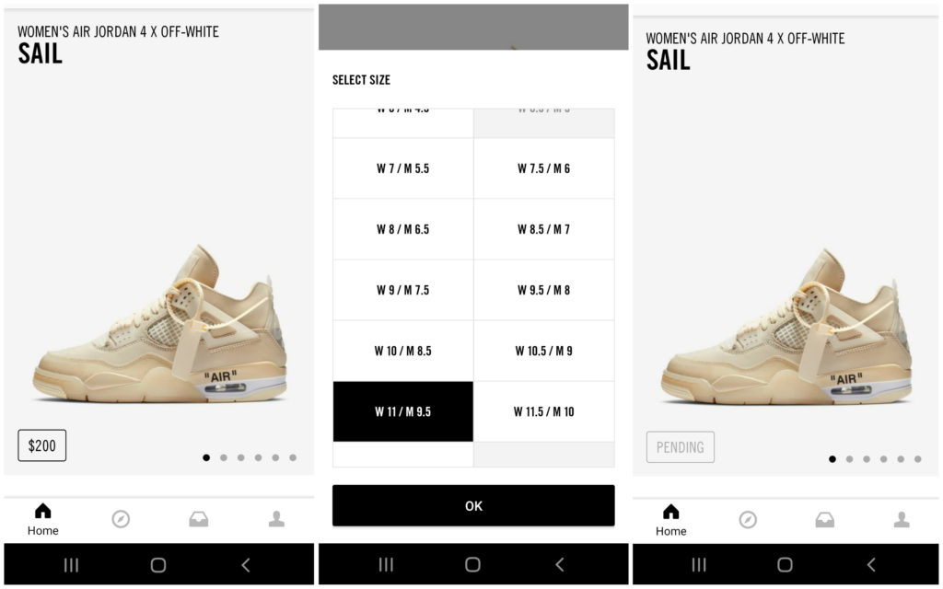Open recent apps on the right screen
943x589 pixels.
point(699,565)
